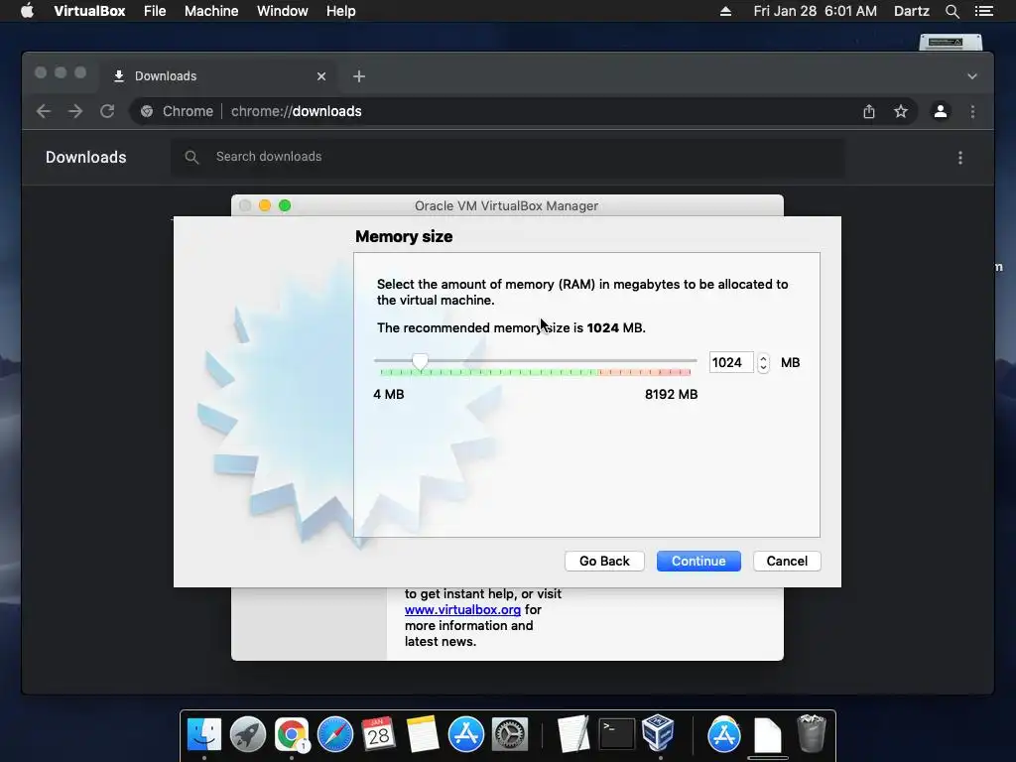Viewport: 1016px width, 762px height.
Task: Open the Notes app in Dock
Action: coord(423,735)
